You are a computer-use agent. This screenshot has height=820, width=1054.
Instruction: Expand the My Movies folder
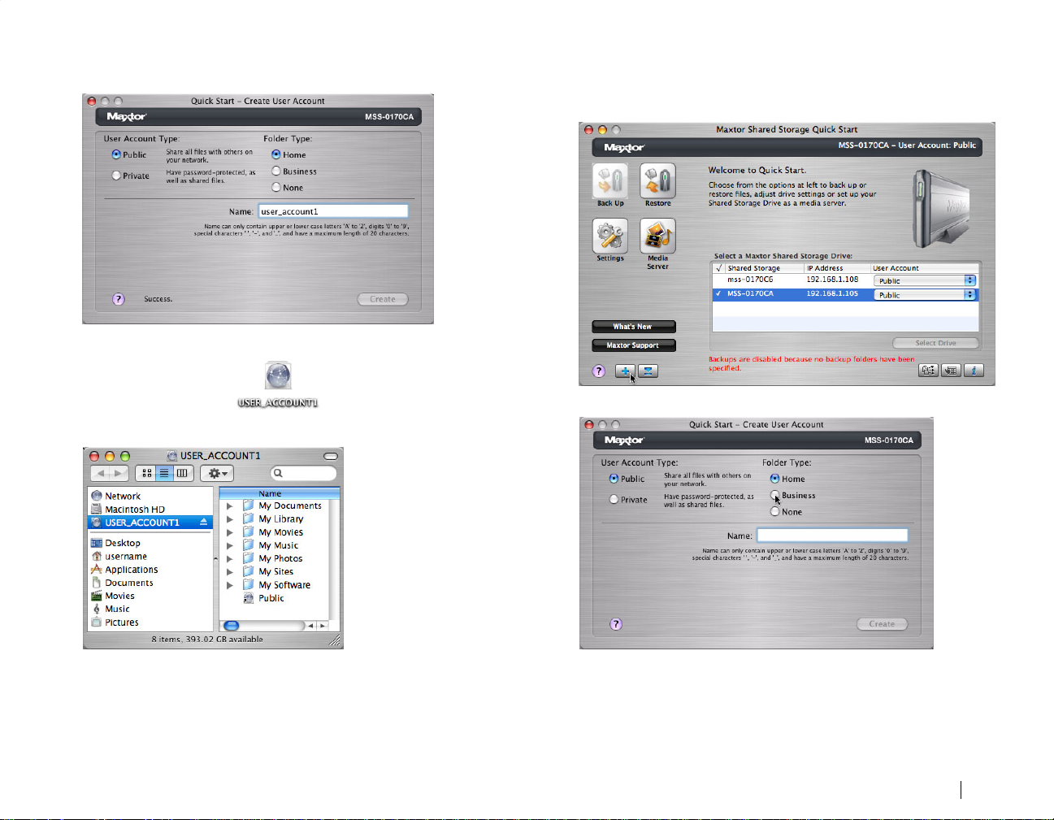click(230, 532)
